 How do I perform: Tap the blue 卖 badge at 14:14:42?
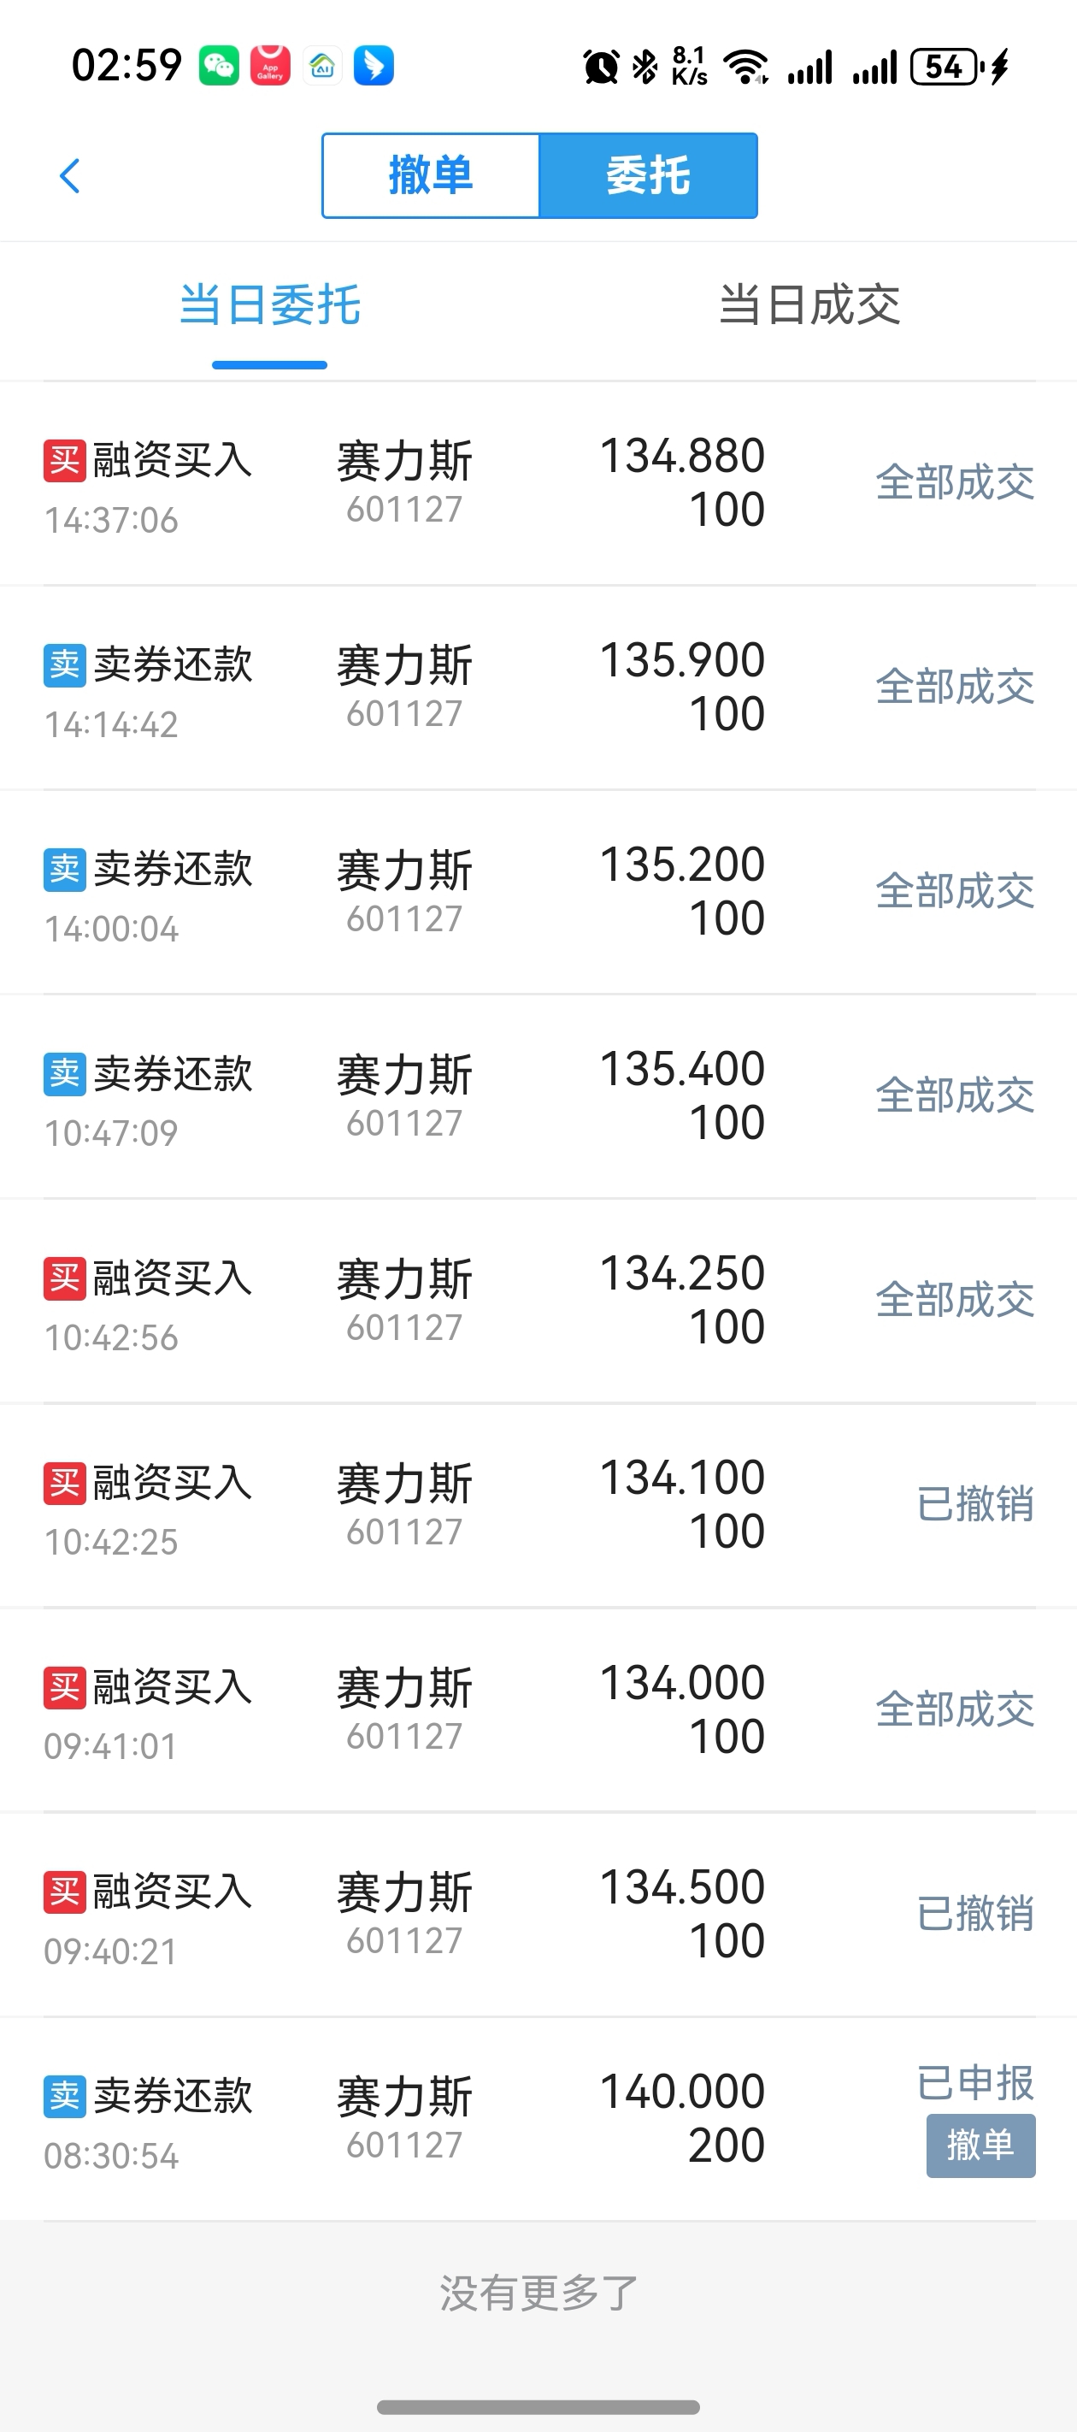coord(65,665)
